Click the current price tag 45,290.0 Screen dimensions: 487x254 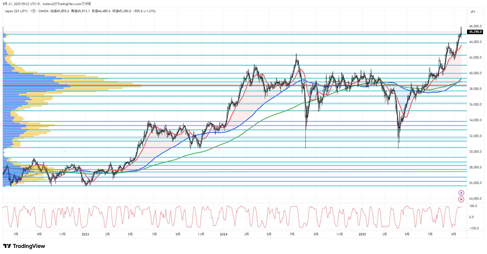475,32
